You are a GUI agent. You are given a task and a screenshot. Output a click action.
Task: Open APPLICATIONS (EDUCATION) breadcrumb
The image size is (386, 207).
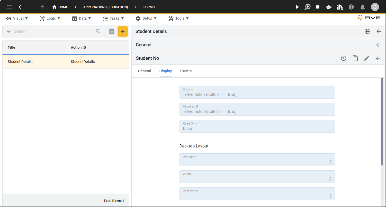[105, 7]
